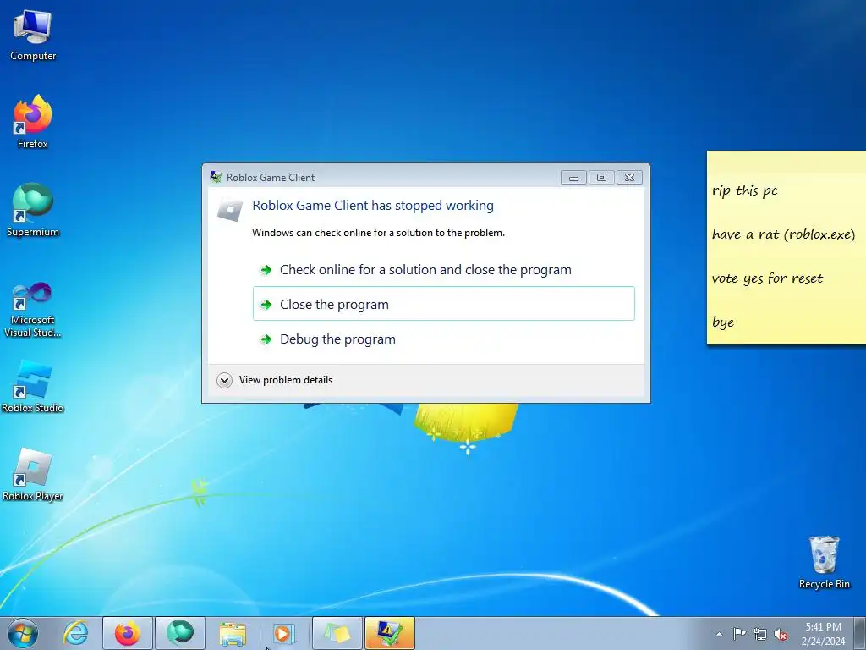The image size is (866, 650).
Task: Click the dialog title bar icon
Action: (216, 177)
